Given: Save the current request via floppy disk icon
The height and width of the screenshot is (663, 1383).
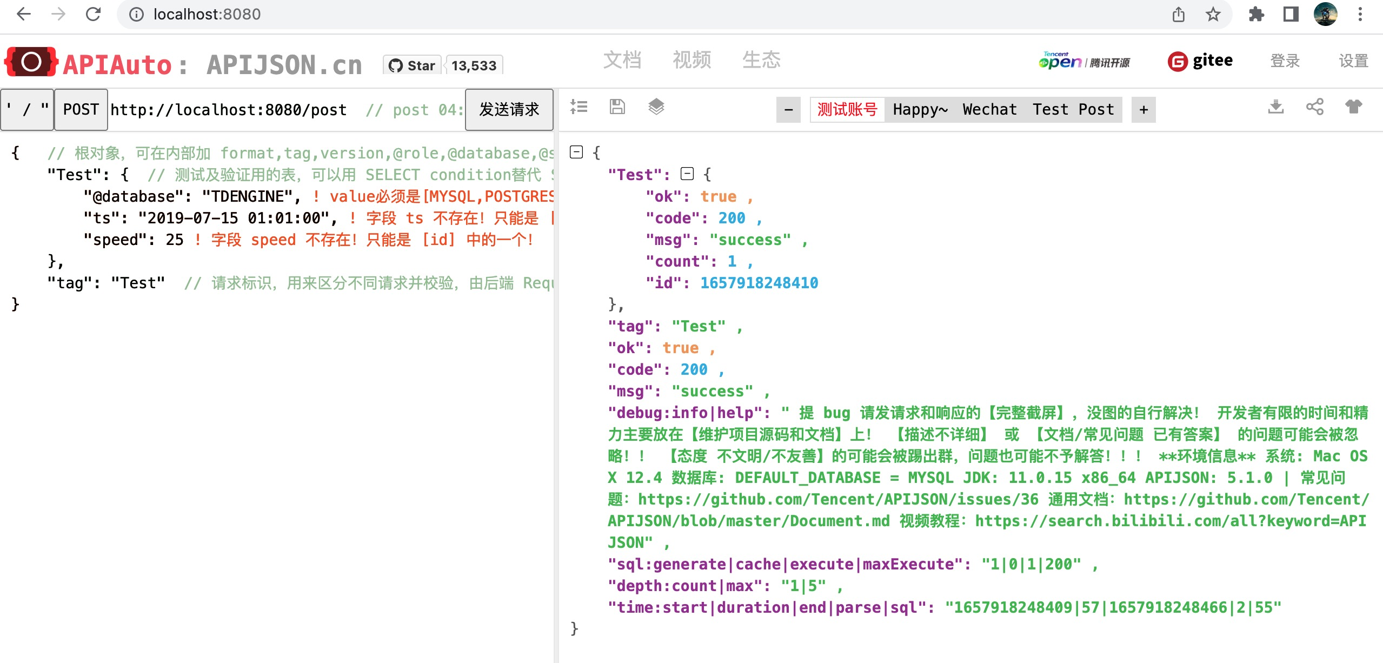Looking at the screenshot, I should pyautogui.click(x=616, y=107).
